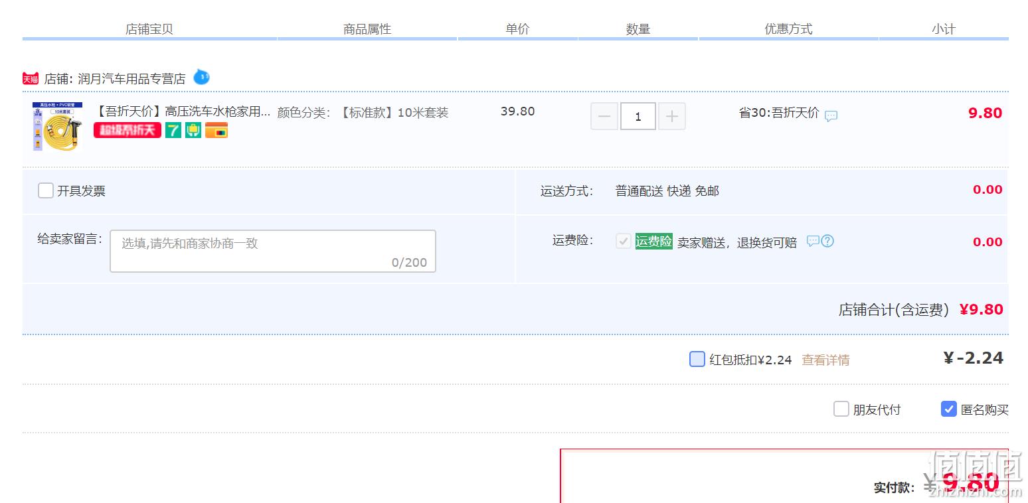Check the 朋友代付 checkbox
This screenshot has height=503, width=1028.
tap(841, 409)
